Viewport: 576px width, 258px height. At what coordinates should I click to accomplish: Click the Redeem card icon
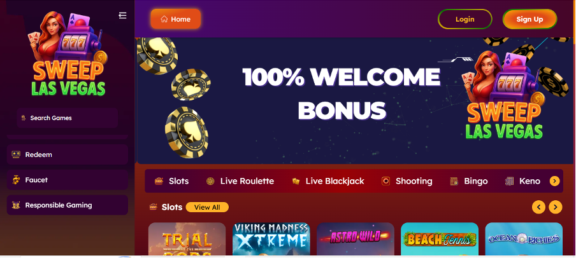16,154
